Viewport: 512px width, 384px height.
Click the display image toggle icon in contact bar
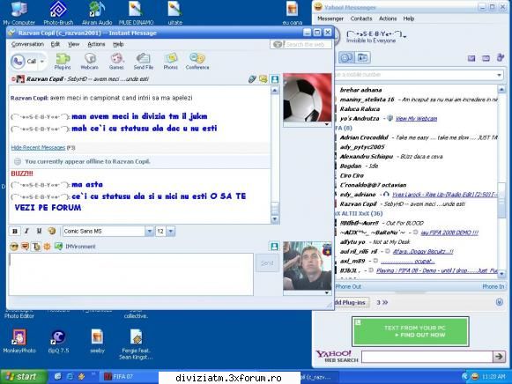coord(275,79)
